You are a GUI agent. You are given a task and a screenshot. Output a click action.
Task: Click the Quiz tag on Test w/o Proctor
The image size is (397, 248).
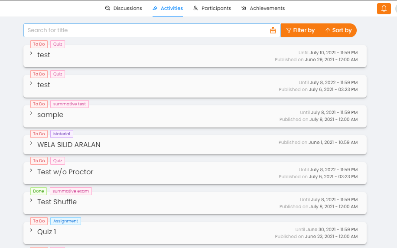tap(58, 160)
